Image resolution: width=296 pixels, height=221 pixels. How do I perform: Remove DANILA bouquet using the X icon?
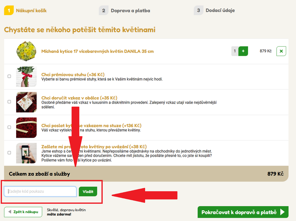coord(281,51)
